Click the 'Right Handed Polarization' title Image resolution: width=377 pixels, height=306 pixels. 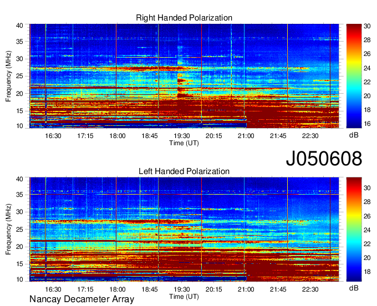[x=184, y=18]
